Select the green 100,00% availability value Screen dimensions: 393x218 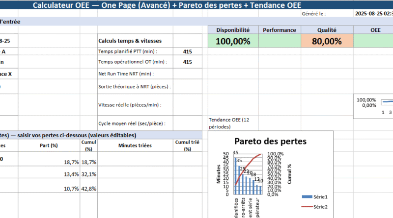(x=233, y=41)
